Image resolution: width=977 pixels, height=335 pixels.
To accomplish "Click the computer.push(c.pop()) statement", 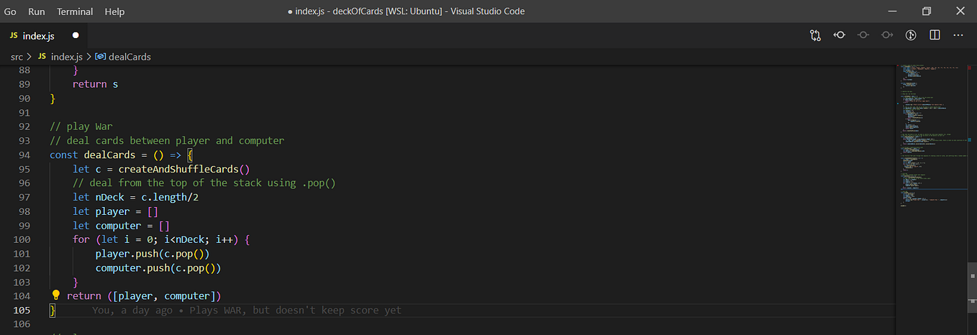I will pyautogui.click(x=158, y=267).
